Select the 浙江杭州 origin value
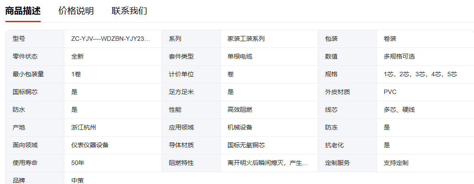The width and height of the screenshot is (474, 184). pyautogui.click(x=83, y=127)
